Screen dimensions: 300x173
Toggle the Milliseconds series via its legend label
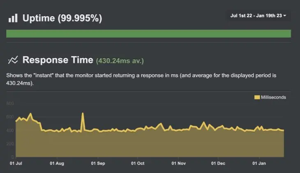point(273,97)
